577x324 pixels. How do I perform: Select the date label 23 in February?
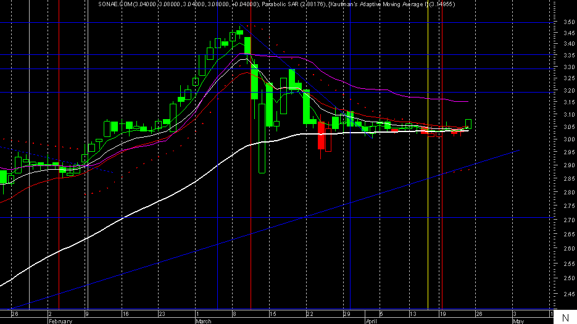pos(162,314)
